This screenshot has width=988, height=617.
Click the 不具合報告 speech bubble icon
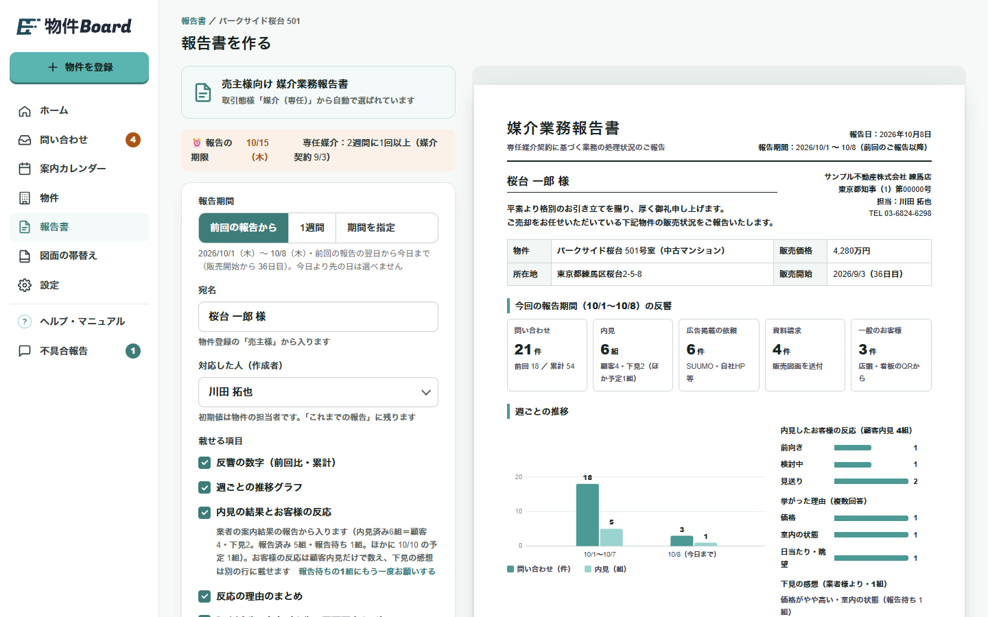coord(25,351)
